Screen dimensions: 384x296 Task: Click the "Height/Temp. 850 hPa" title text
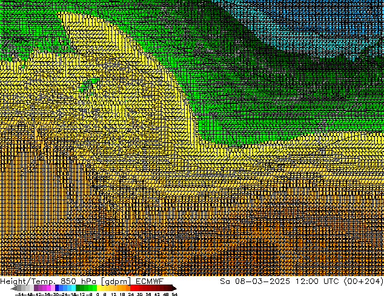pos(48,282)
